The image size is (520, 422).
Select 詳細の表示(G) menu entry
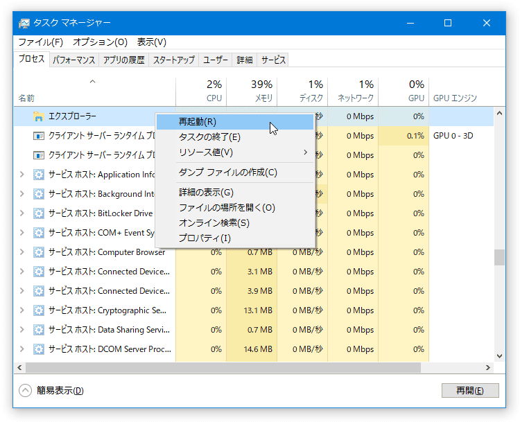coord(235,192)
